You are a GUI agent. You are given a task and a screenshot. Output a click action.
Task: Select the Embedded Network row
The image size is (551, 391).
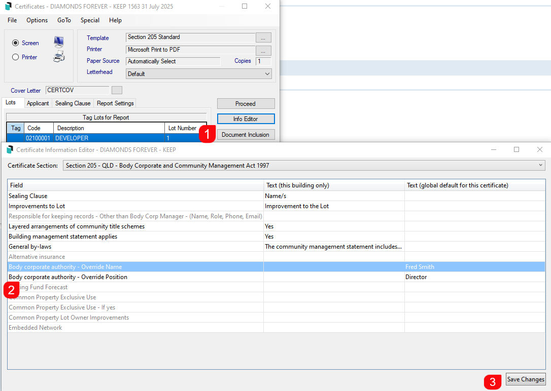coord(276,328)
